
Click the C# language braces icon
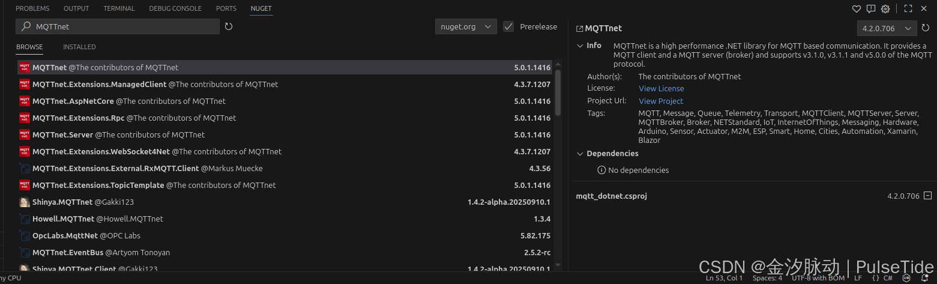pos(876,278)
